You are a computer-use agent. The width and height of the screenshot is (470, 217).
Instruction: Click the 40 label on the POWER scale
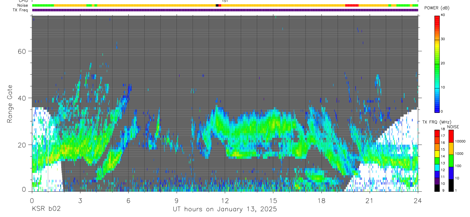coord(443,15)
